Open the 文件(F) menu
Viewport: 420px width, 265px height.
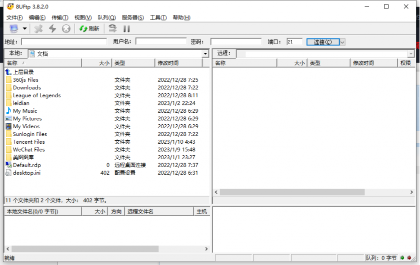14,17
